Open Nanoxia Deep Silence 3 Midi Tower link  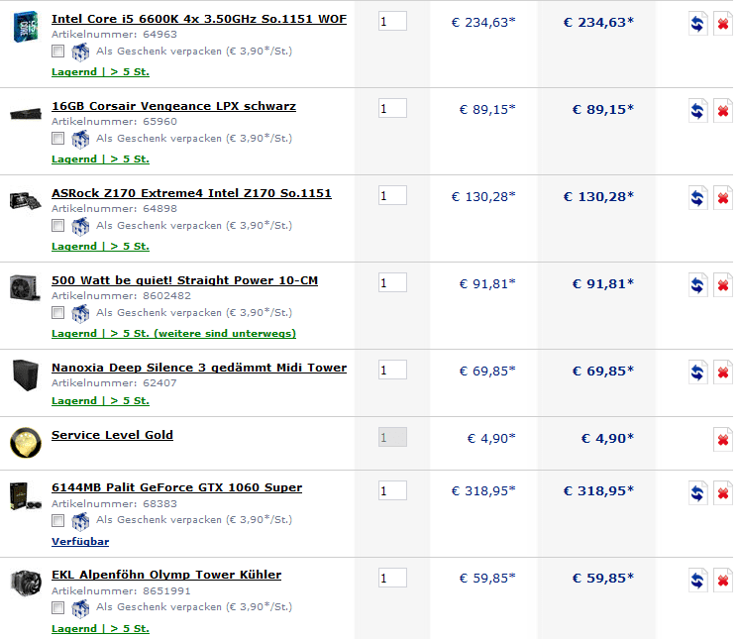point(199,368)
